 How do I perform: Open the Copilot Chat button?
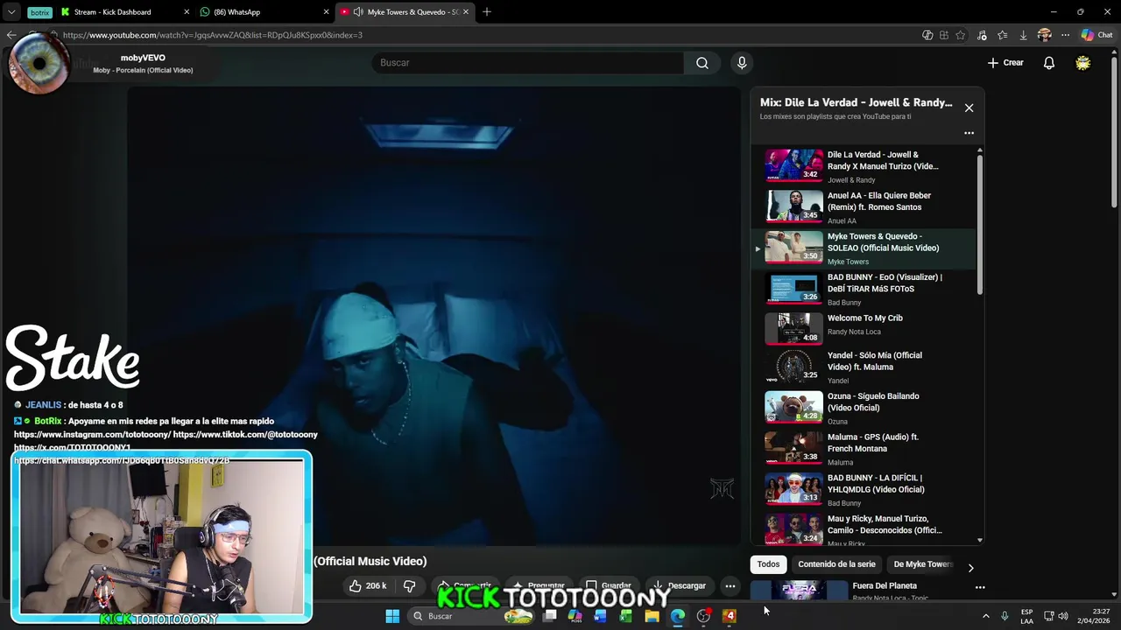1096,35
